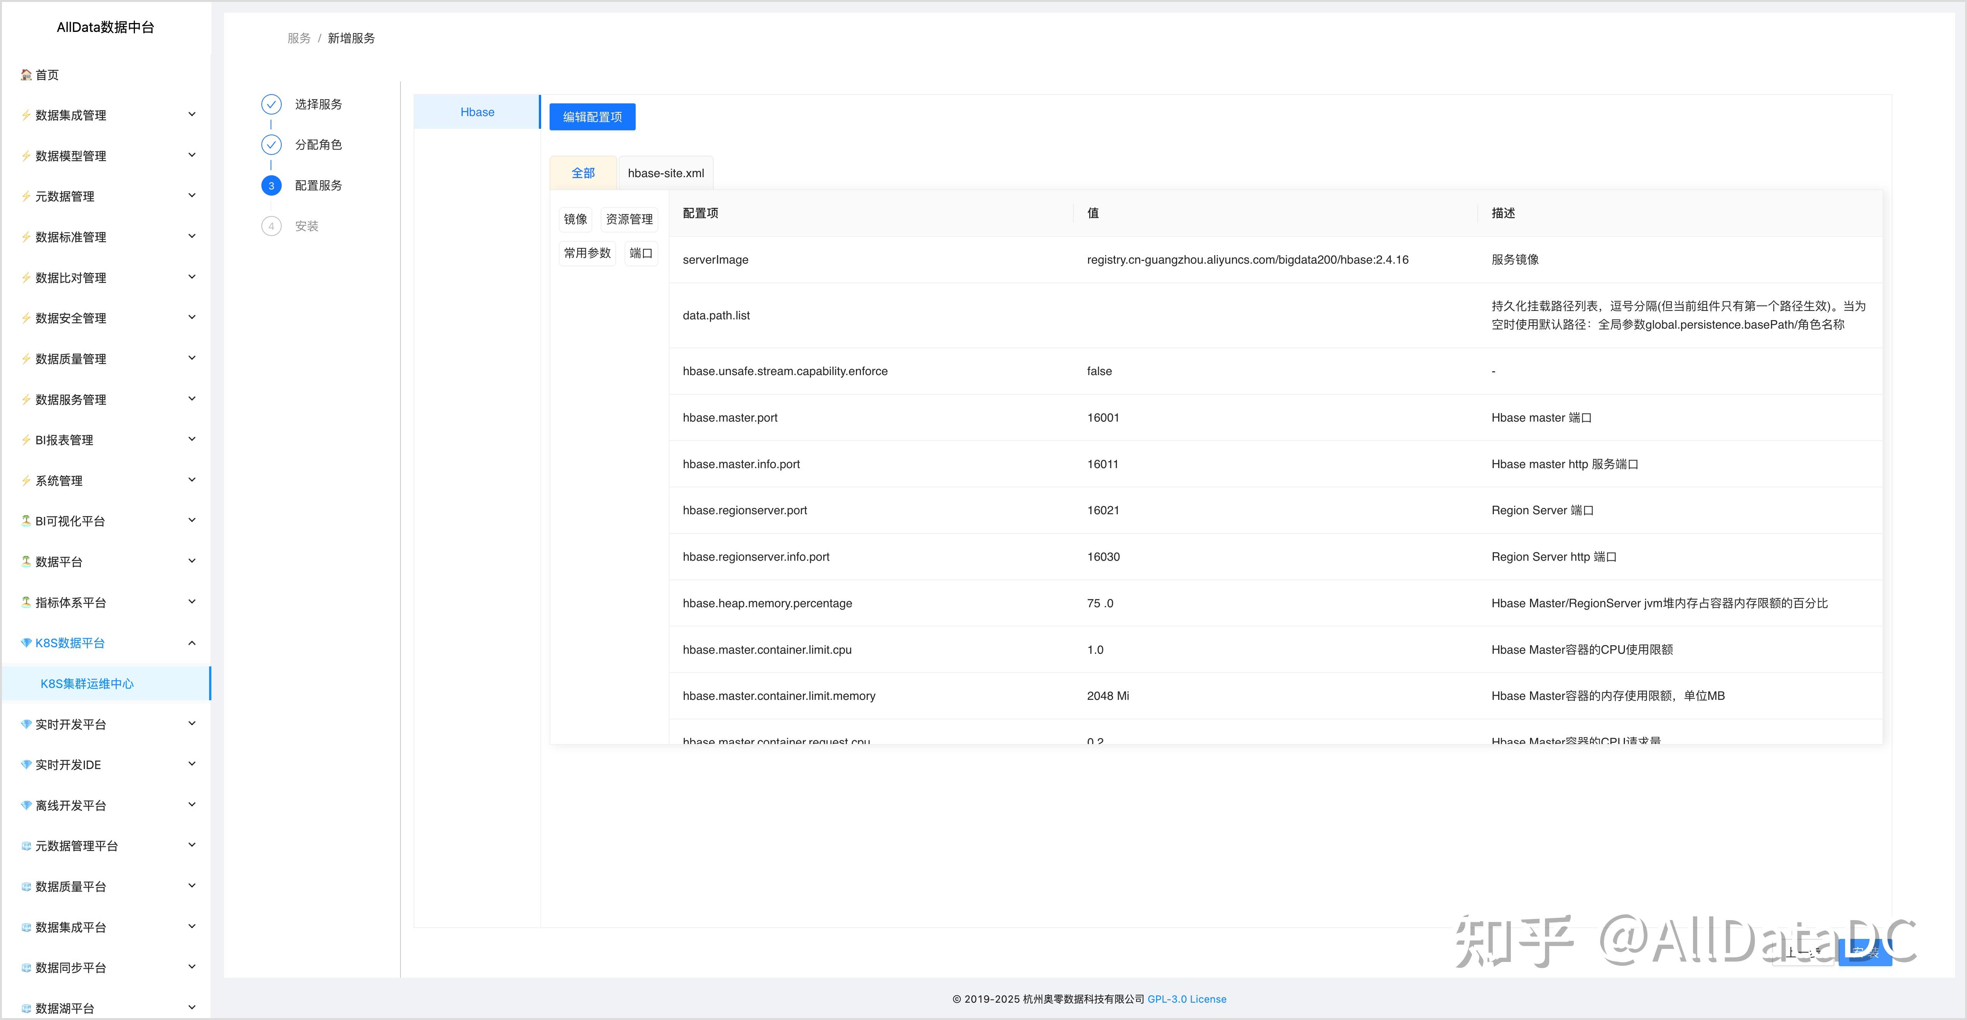Click diamond icon next to K8S数据平台
Screen dimensions: 1967x1020
(x=26, y=643)
